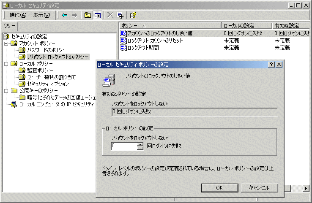Select アカウント ポリシー in the tree
This screenshot has width=312, height=203.
(37, 43)
